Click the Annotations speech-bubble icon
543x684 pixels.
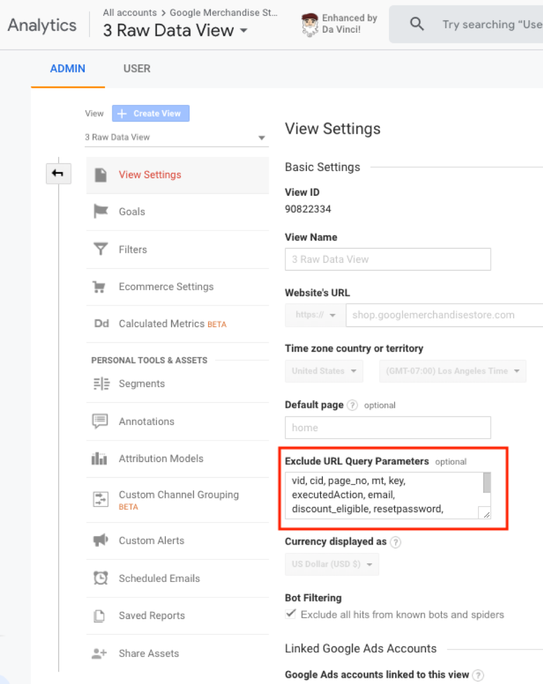(x=99, y=421)
